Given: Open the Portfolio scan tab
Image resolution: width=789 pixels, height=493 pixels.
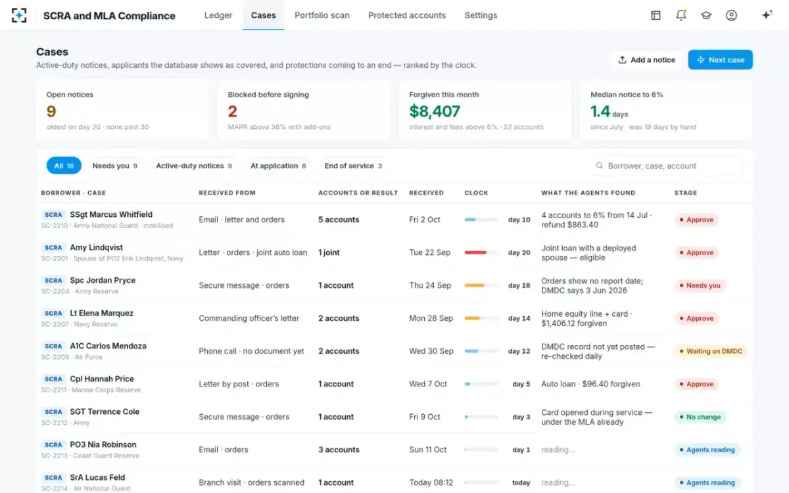Looking at the screenshot, I should pos(322,15).
